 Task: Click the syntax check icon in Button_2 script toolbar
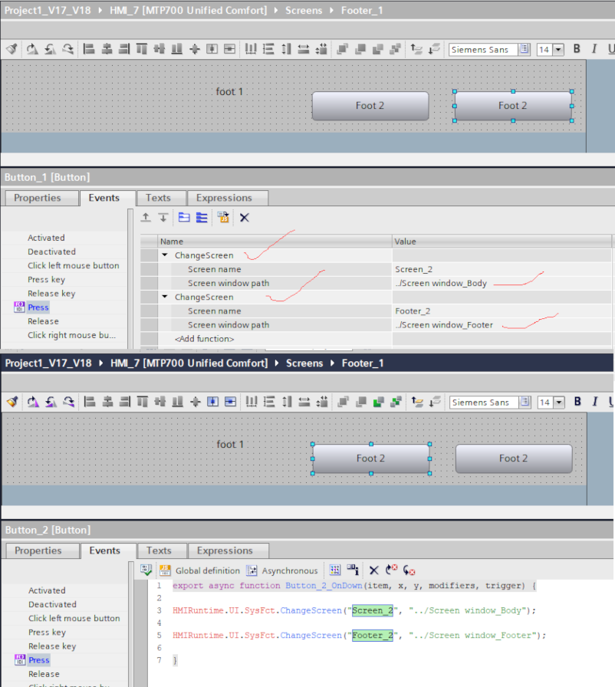pos(146,570)
